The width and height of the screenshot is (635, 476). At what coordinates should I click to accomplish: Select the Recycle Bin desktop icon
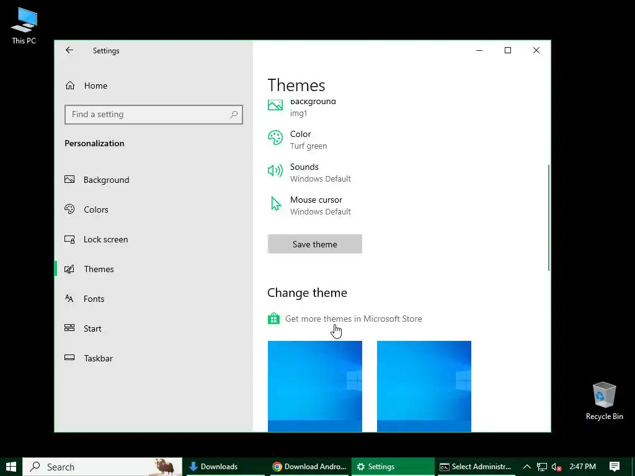pyautogui.click(x=604, y=401)
